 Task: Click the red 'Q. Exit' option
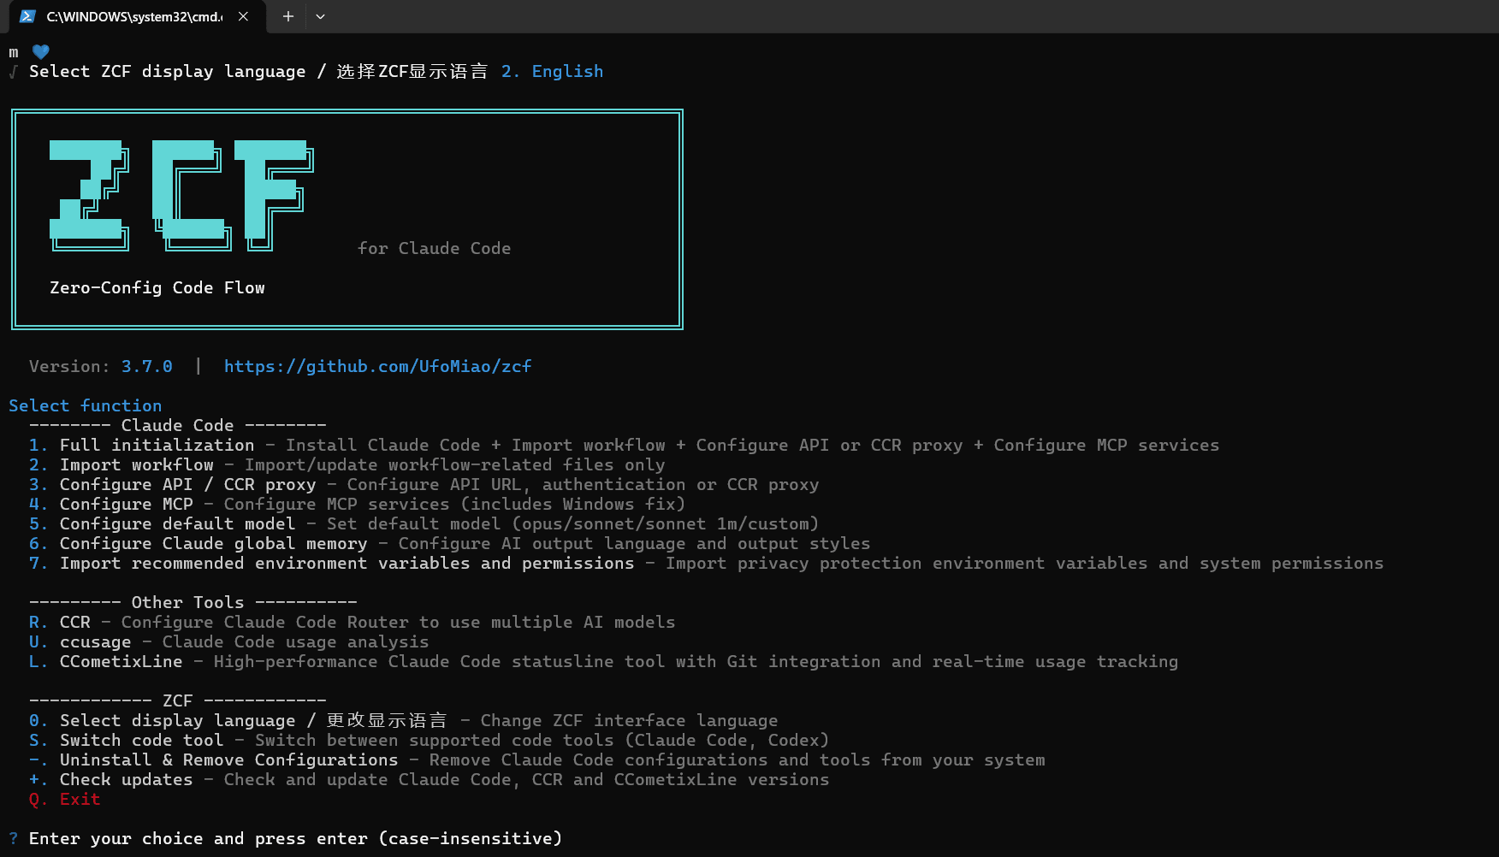[64, 799]
